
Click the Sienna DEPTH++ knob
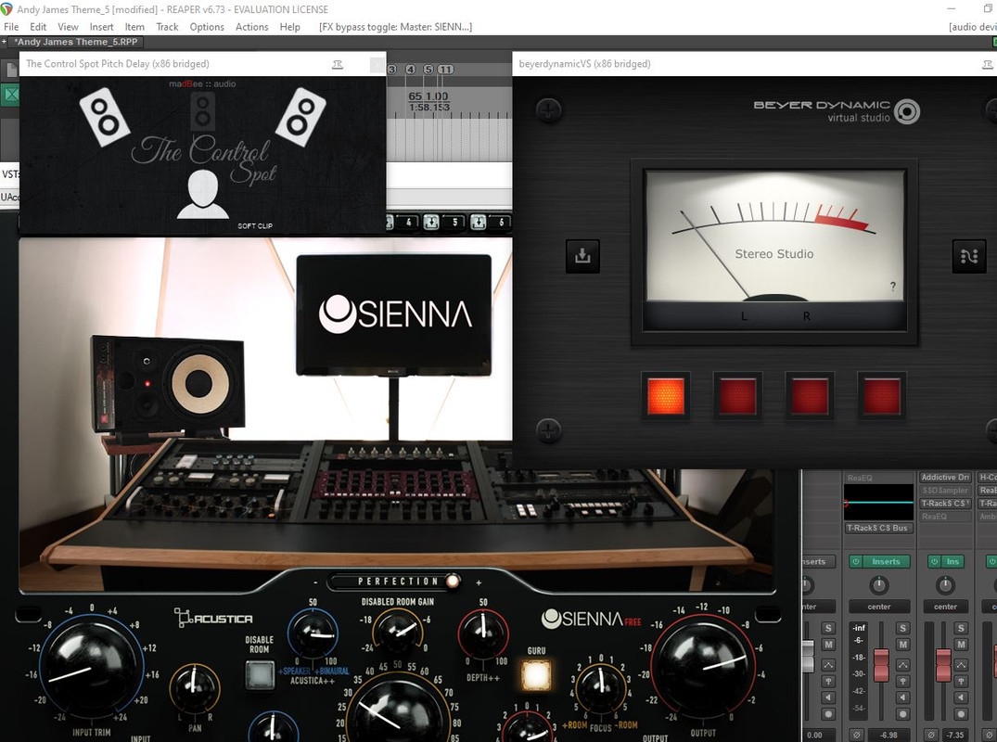[x=482, y=633]
